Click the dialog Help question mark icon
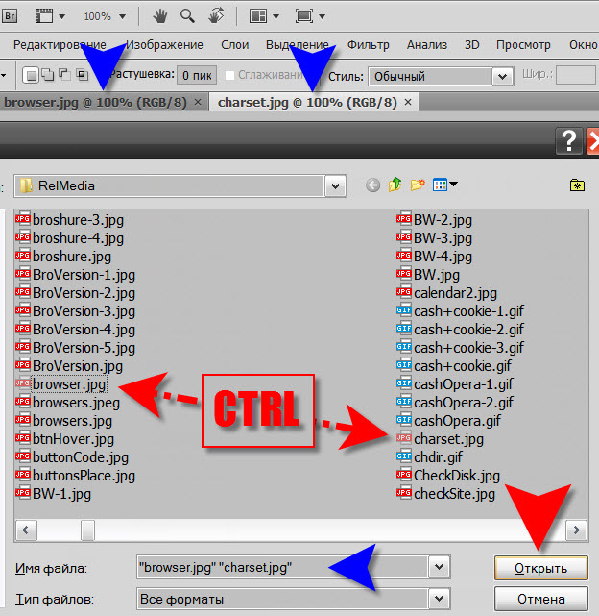Screen dimensions: 599x616 coord(569,140)
